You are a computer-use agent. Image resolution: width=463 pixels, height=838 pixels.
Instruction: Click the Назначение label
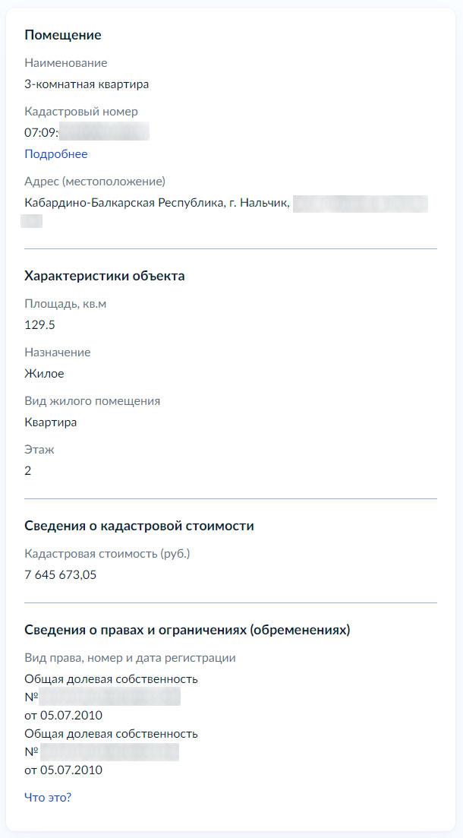point(58,353)
